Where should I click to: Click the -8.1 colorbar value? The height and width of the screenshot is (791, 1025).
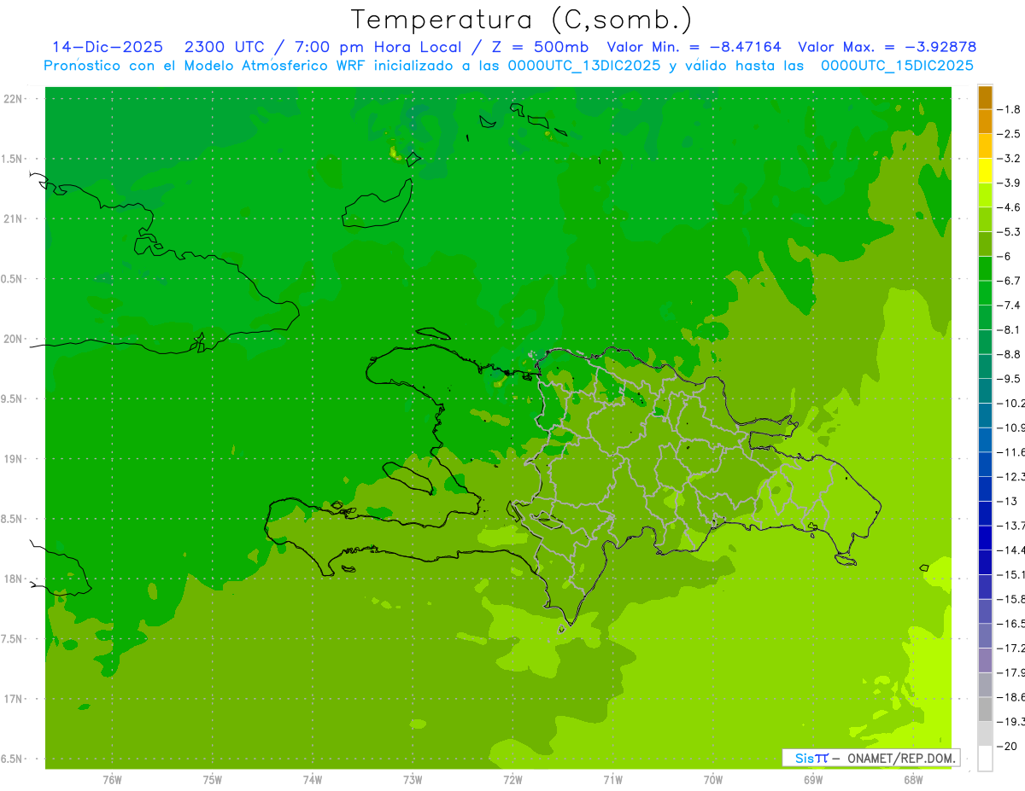[x=1010, y=329]
